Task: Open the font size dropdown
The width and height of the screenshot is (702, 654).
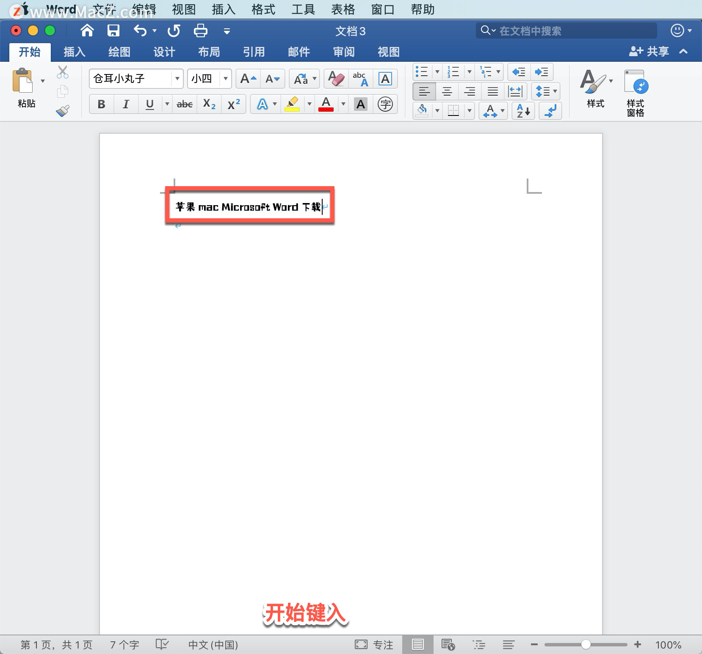Action: point(226,79)
